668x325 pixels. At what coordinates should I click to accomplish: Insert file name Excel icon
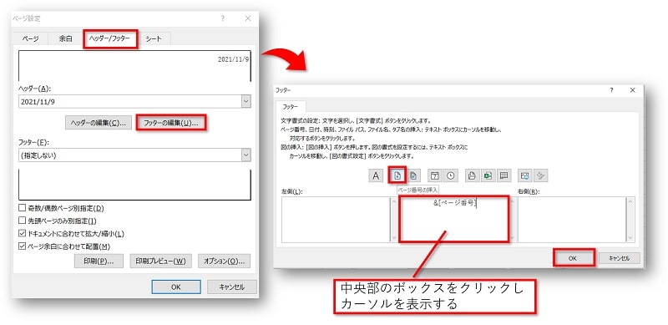(x=488, y=175)
